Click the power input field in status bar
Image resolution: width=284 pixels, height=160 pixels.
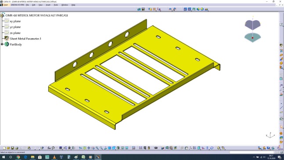point(252,153)
